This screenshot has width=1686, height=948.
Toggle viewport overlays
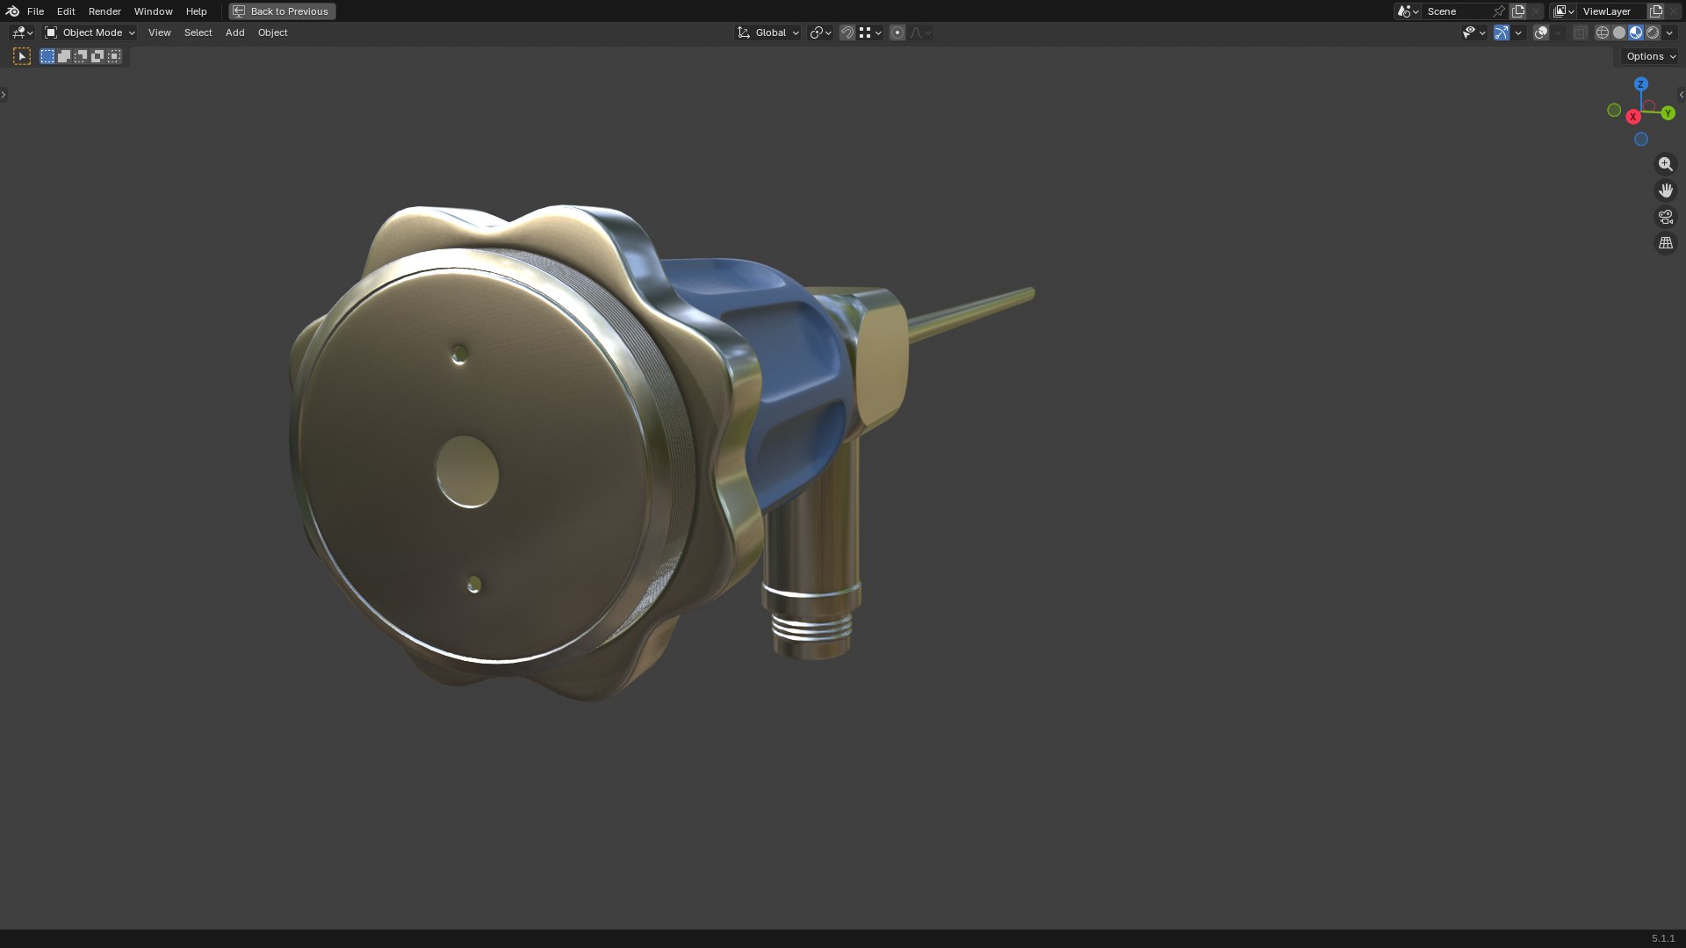1541,32
